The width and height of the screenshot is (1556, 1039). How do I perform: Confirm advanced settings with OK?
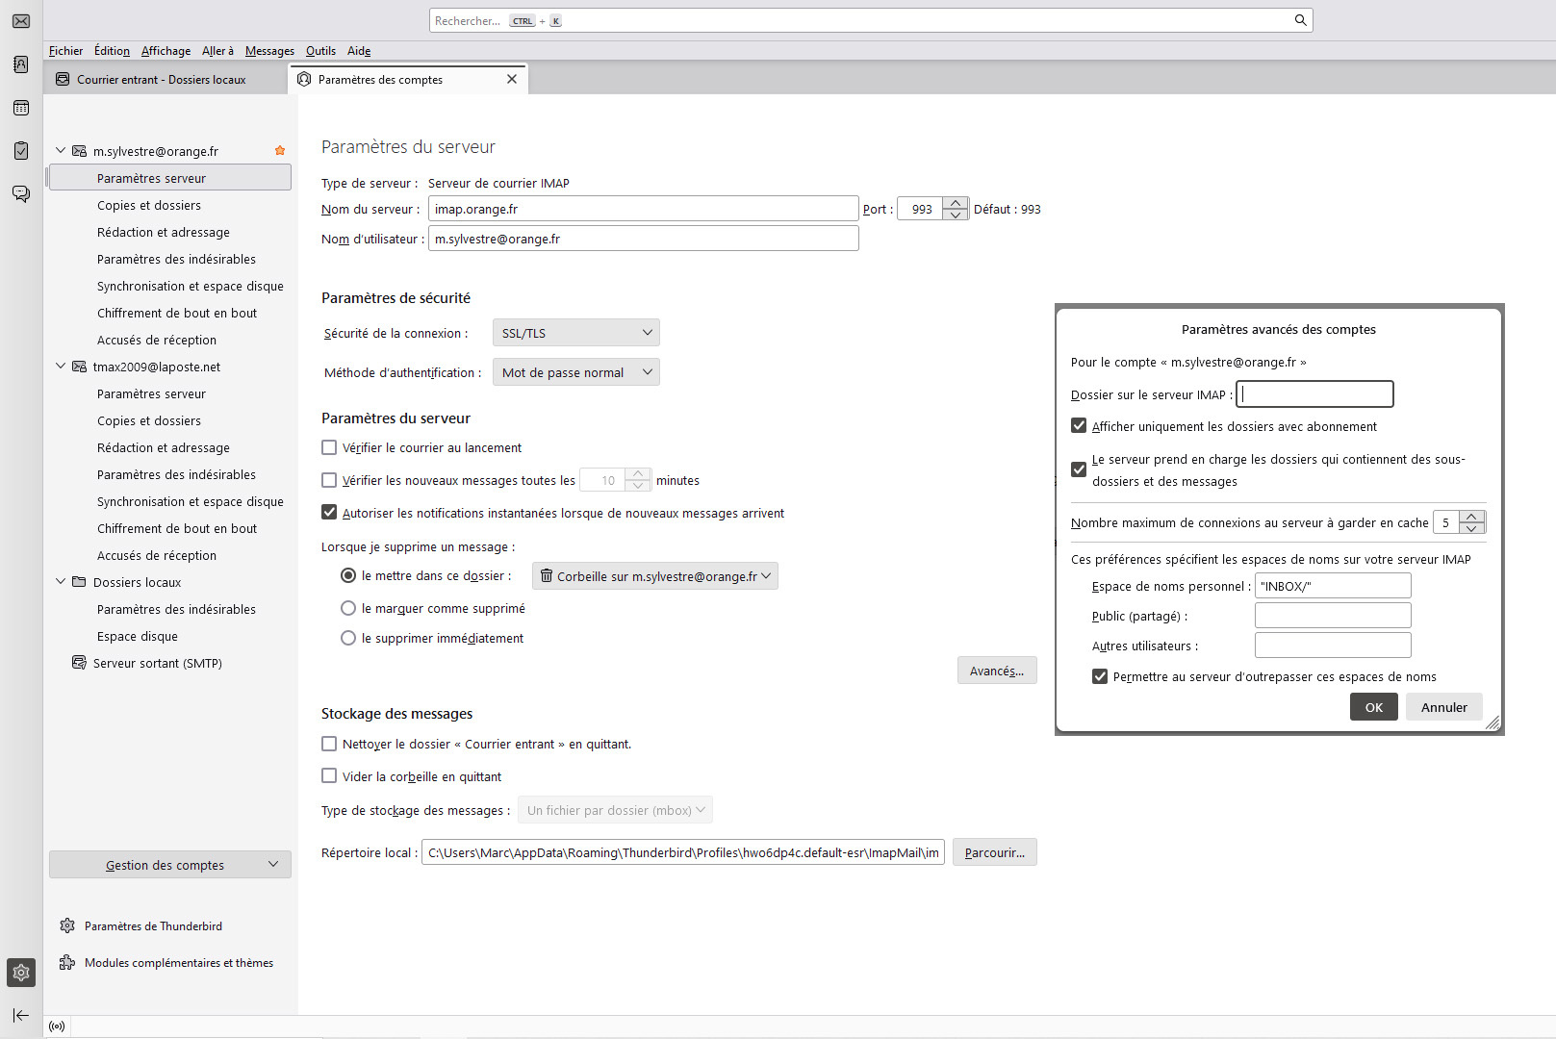(x=1373, y=707)
